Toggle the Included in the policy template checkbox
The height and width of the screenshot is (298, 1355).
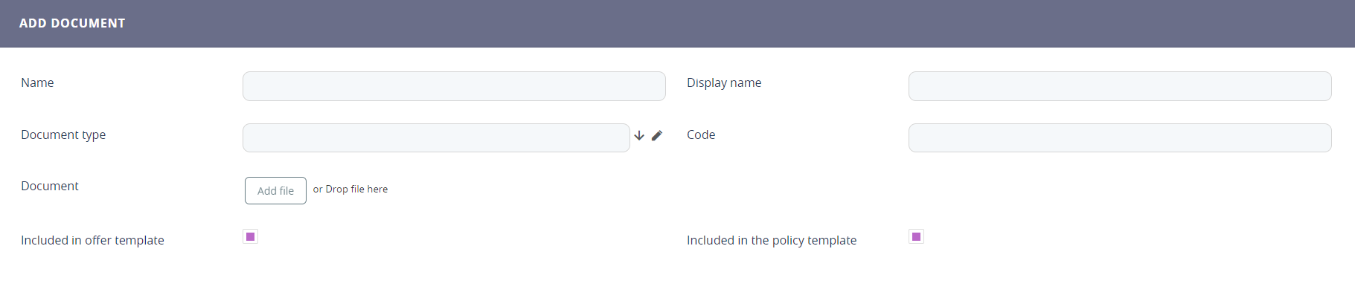917,237
